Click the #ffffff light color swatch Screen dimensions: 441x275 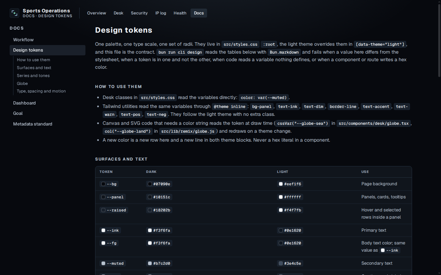click(x=281, y=197)
